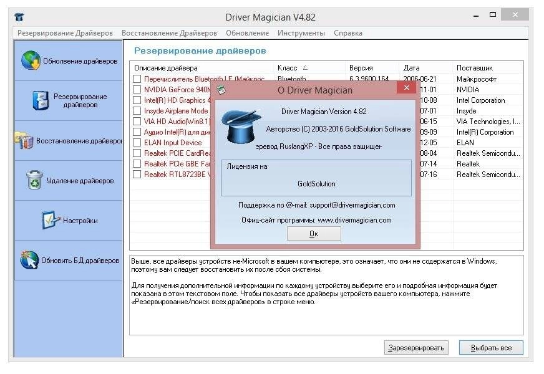Select Удаление драйверов sidebar label
The height and width of the screenshot is (374, 544).
80,181
